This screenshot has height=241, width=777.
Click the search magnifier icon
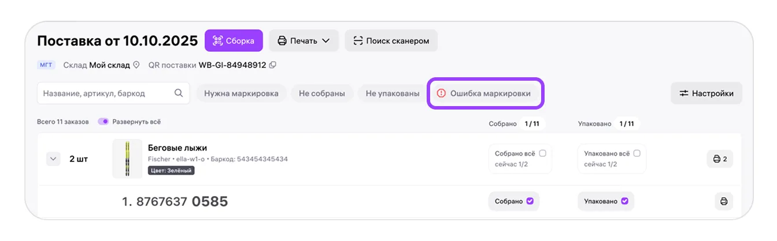pyautogui.click(x=179, y=93)
